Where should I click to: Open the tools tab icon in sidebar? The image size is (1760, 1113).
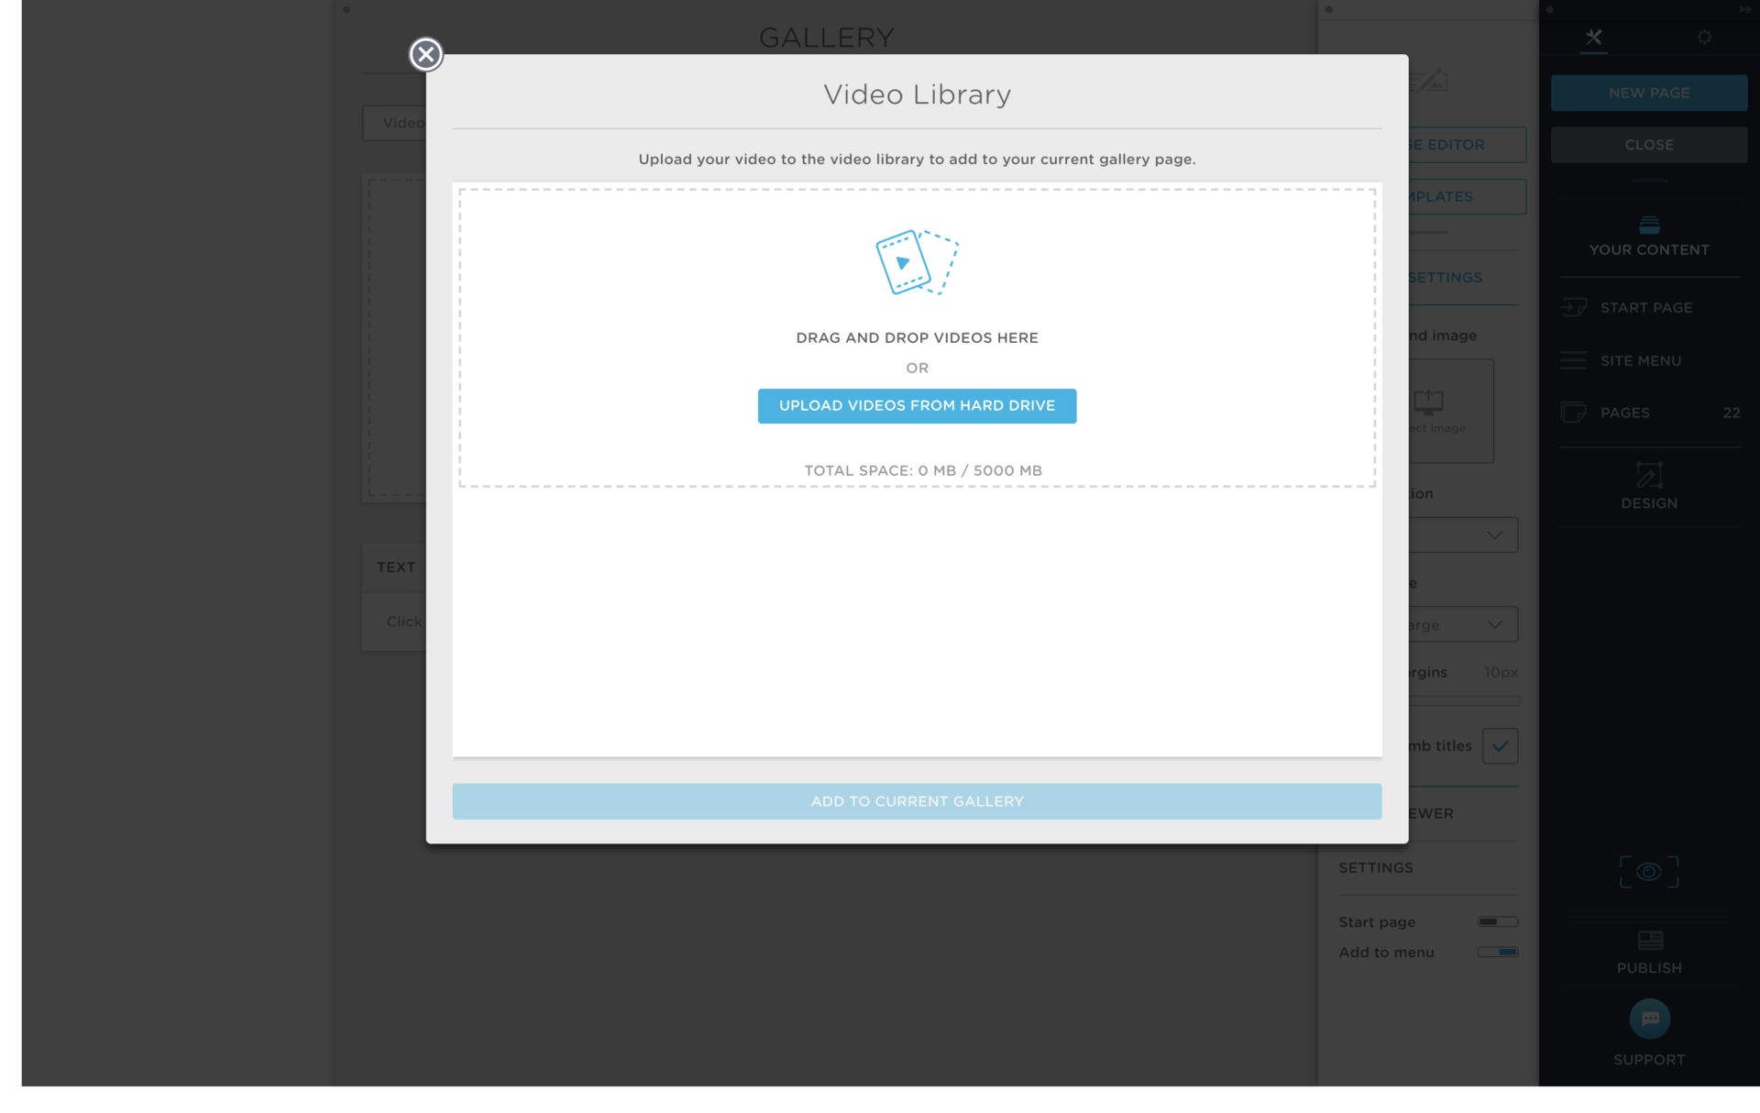click(1593, 37)
